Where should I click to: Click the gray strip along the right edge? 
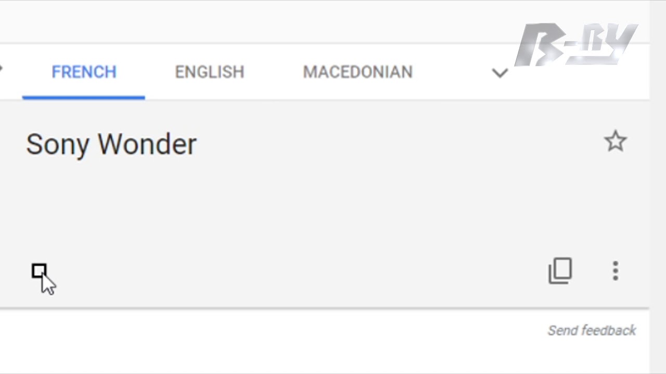pos(658,208)
